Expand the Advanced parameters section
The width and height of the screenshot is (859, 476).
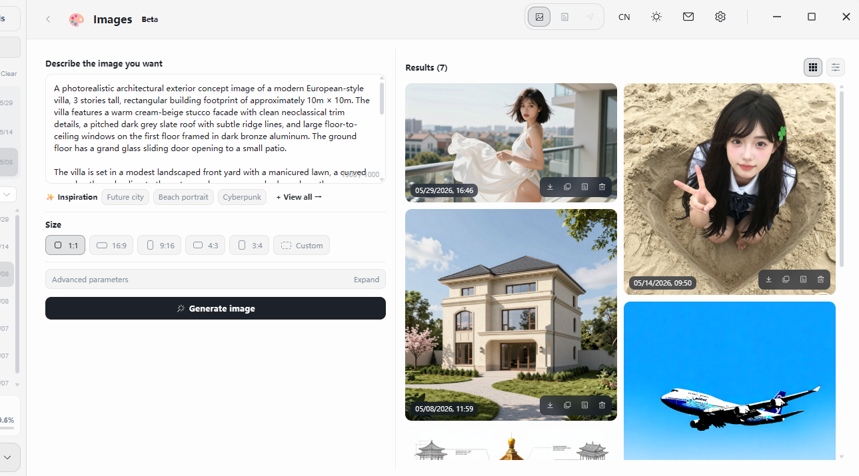tap(215, 280)
